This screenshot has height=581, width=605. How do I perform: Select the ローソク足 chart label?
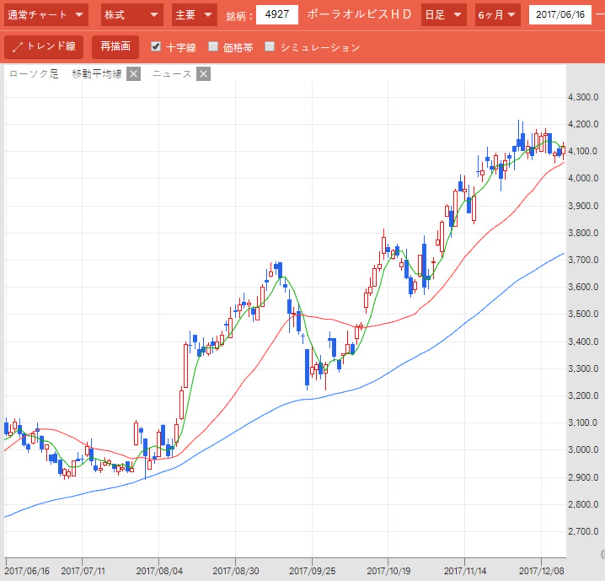click(34, 74)
